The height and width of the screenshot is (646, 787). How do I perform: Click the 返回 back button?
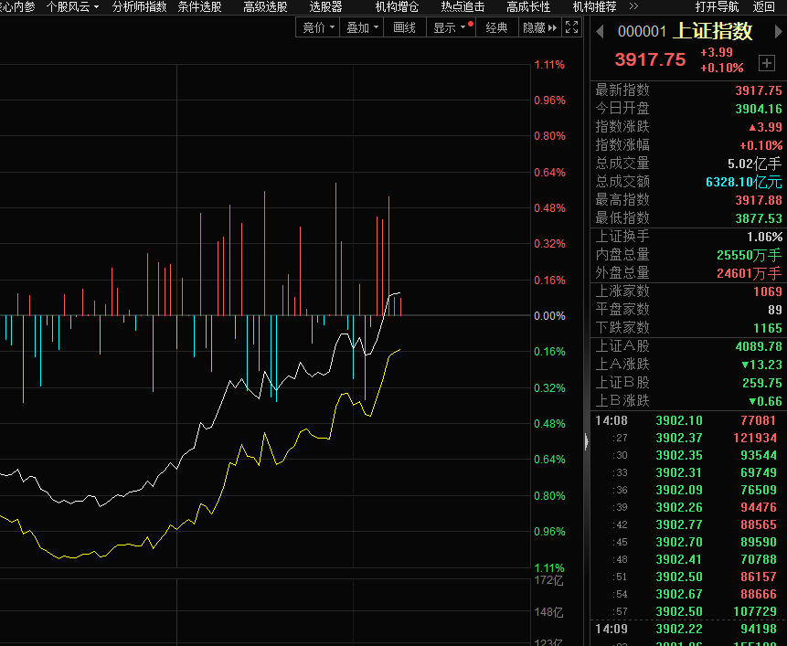click(764, 6)
